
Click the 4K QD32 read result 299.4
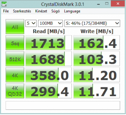click(x=49, y=91)
